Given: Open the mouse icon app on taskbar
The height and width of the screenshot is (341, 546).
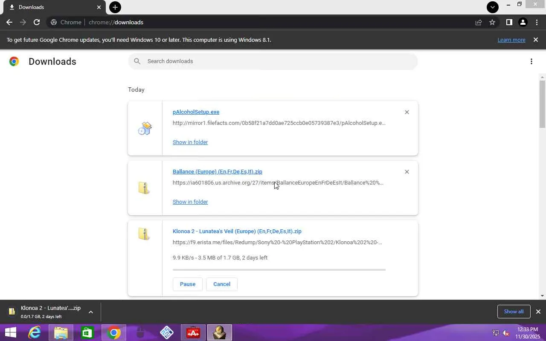Looking at the screenshot, I should 140,332.
